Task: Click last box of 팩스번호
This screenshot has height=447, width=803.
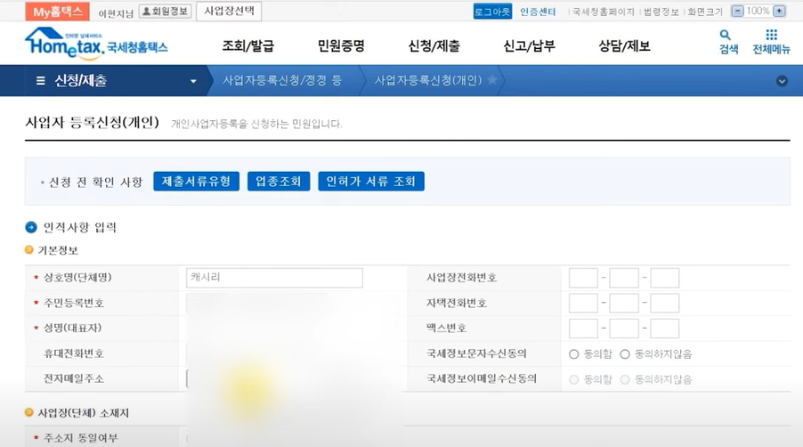Action: (665, 329)
